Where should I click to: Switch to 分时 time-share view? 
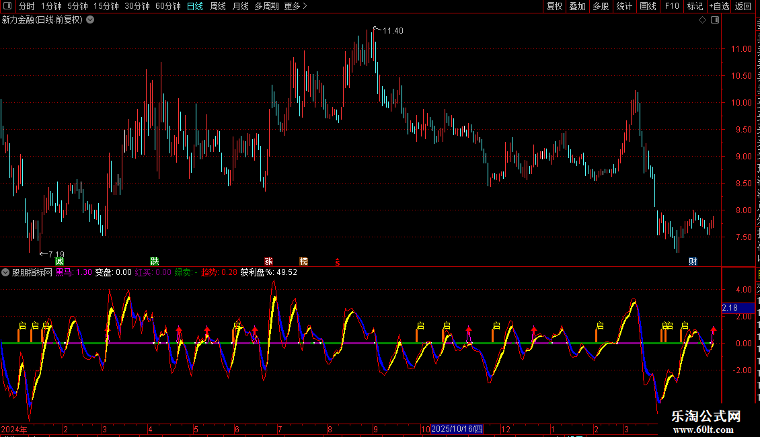click(27, 6)
